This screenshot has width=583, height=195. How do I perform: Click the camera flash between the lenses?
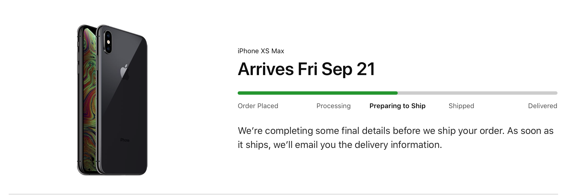[x=108, y=42]
